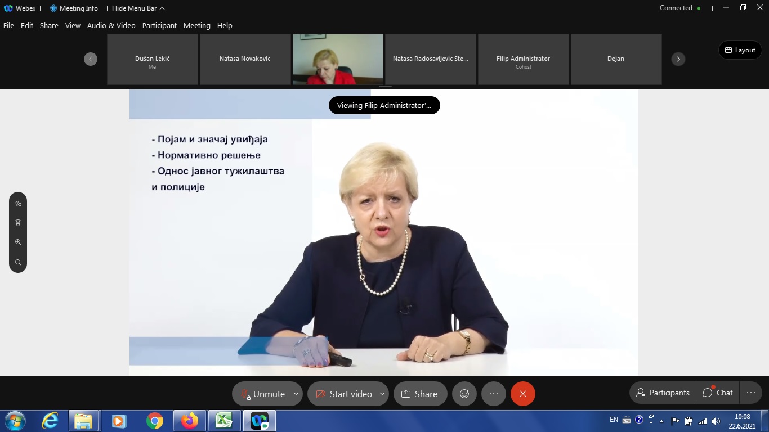Screen dimensions: 769x432
Task: Open reactions smiley menu
Action: point(464,394)
